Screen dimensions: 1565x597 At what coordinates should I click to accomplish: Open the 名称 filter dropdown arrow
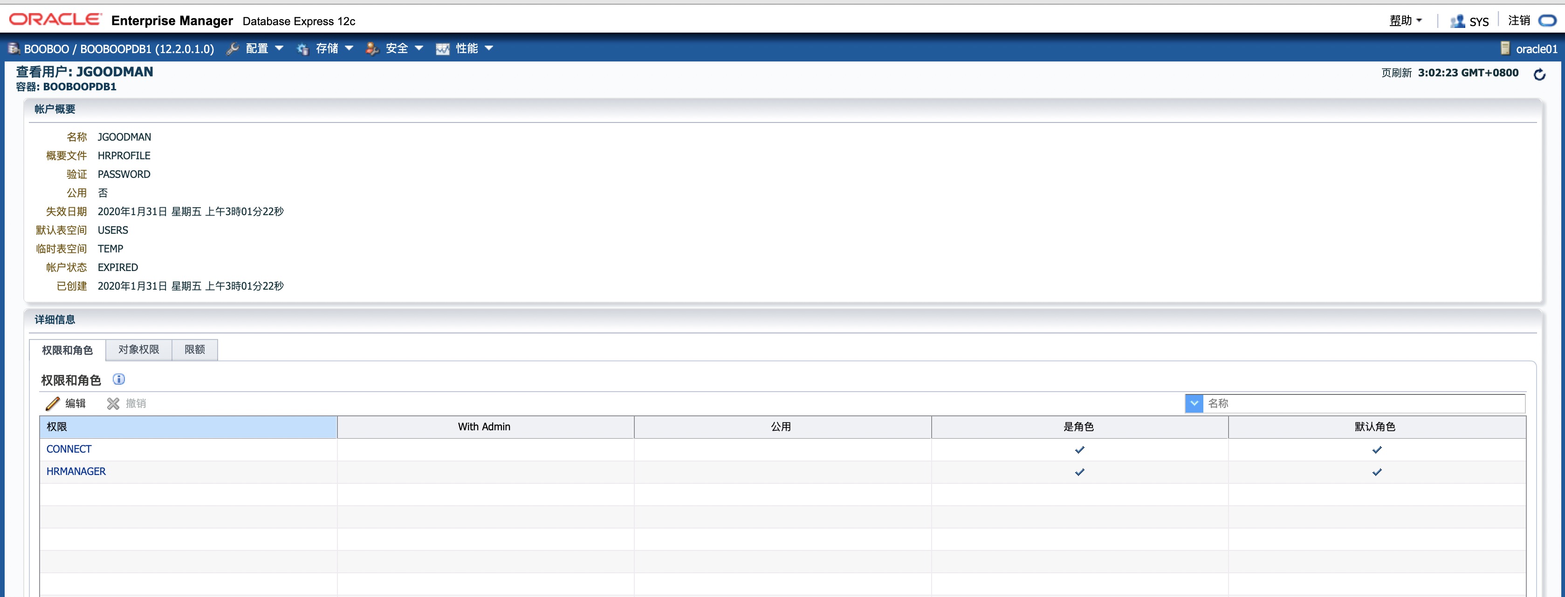click(x=1194, y=403)
